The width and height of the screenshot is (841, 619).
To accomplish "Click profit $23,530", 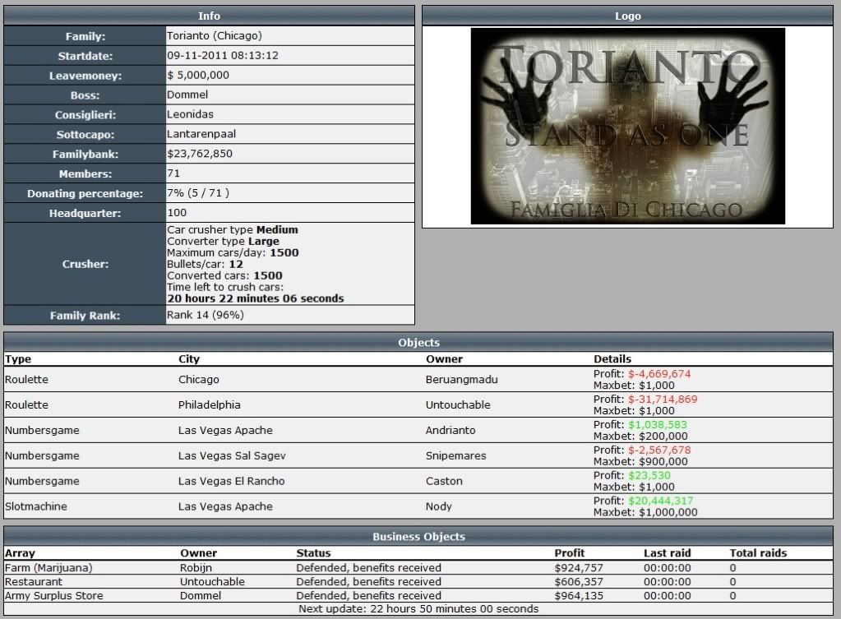I will coord(649,475).
